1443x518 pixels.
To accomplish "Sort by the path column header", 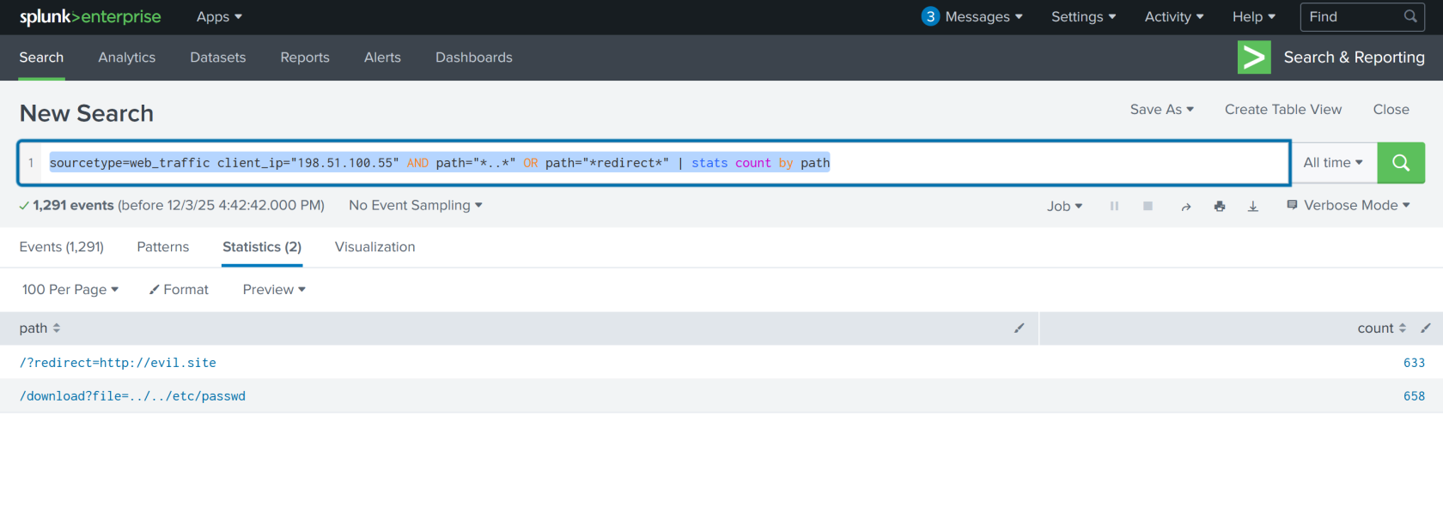I will 40,328.
